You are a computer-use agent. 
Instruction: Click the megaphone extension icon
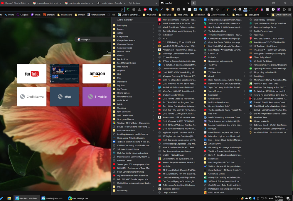click(x=234, y=9)
